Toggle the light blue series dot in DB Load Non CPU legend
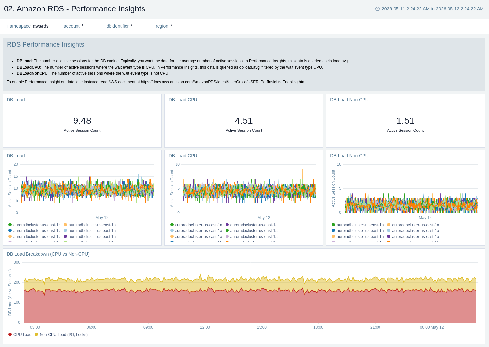Viewport: 489px width, 347px height. 389,230
